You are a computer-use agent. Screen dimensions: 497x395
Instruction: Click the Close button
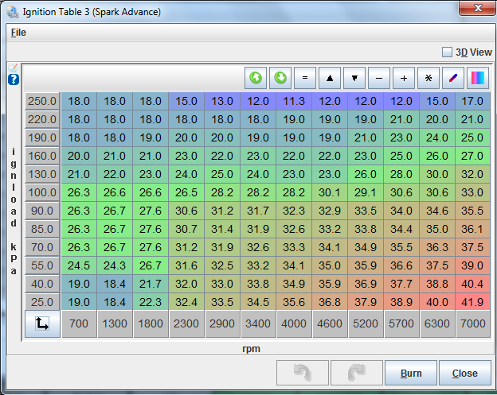[464, 373]
